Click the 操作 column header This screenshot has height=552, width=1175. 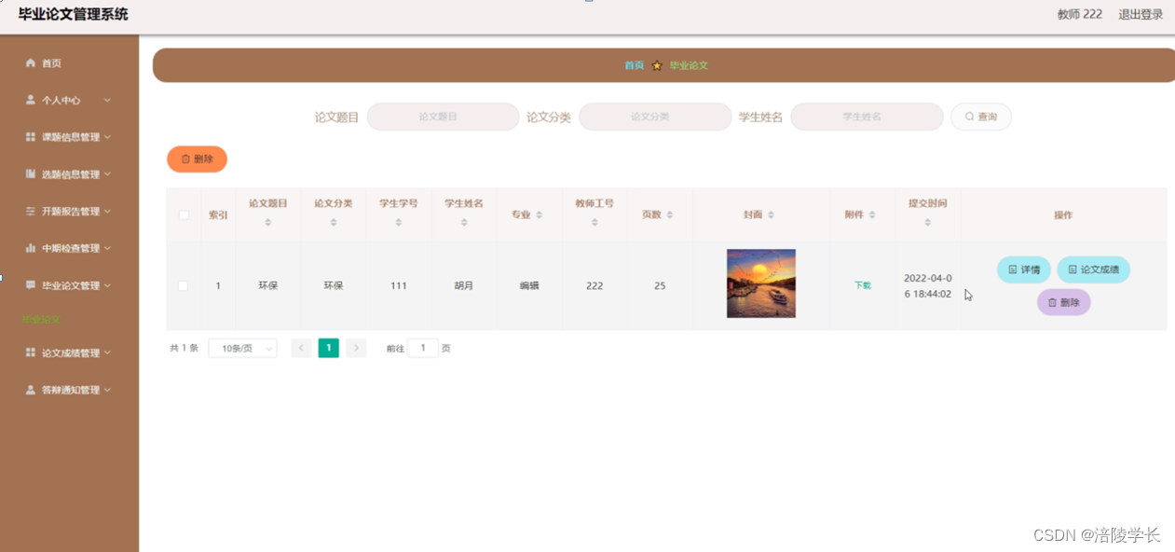pyautogui.click(x=1063, y=215)
